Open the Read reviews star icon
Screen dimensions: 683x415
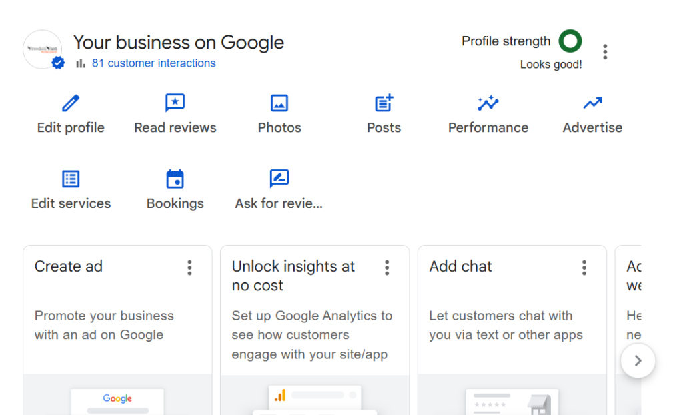pos(175,103)
